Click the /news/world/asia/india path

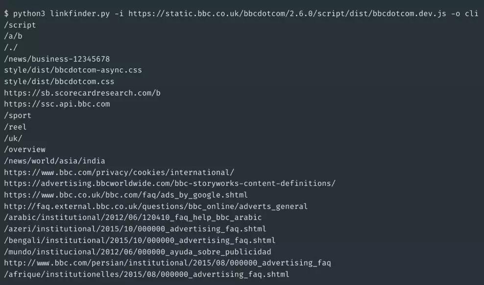(x=54, y=161)
